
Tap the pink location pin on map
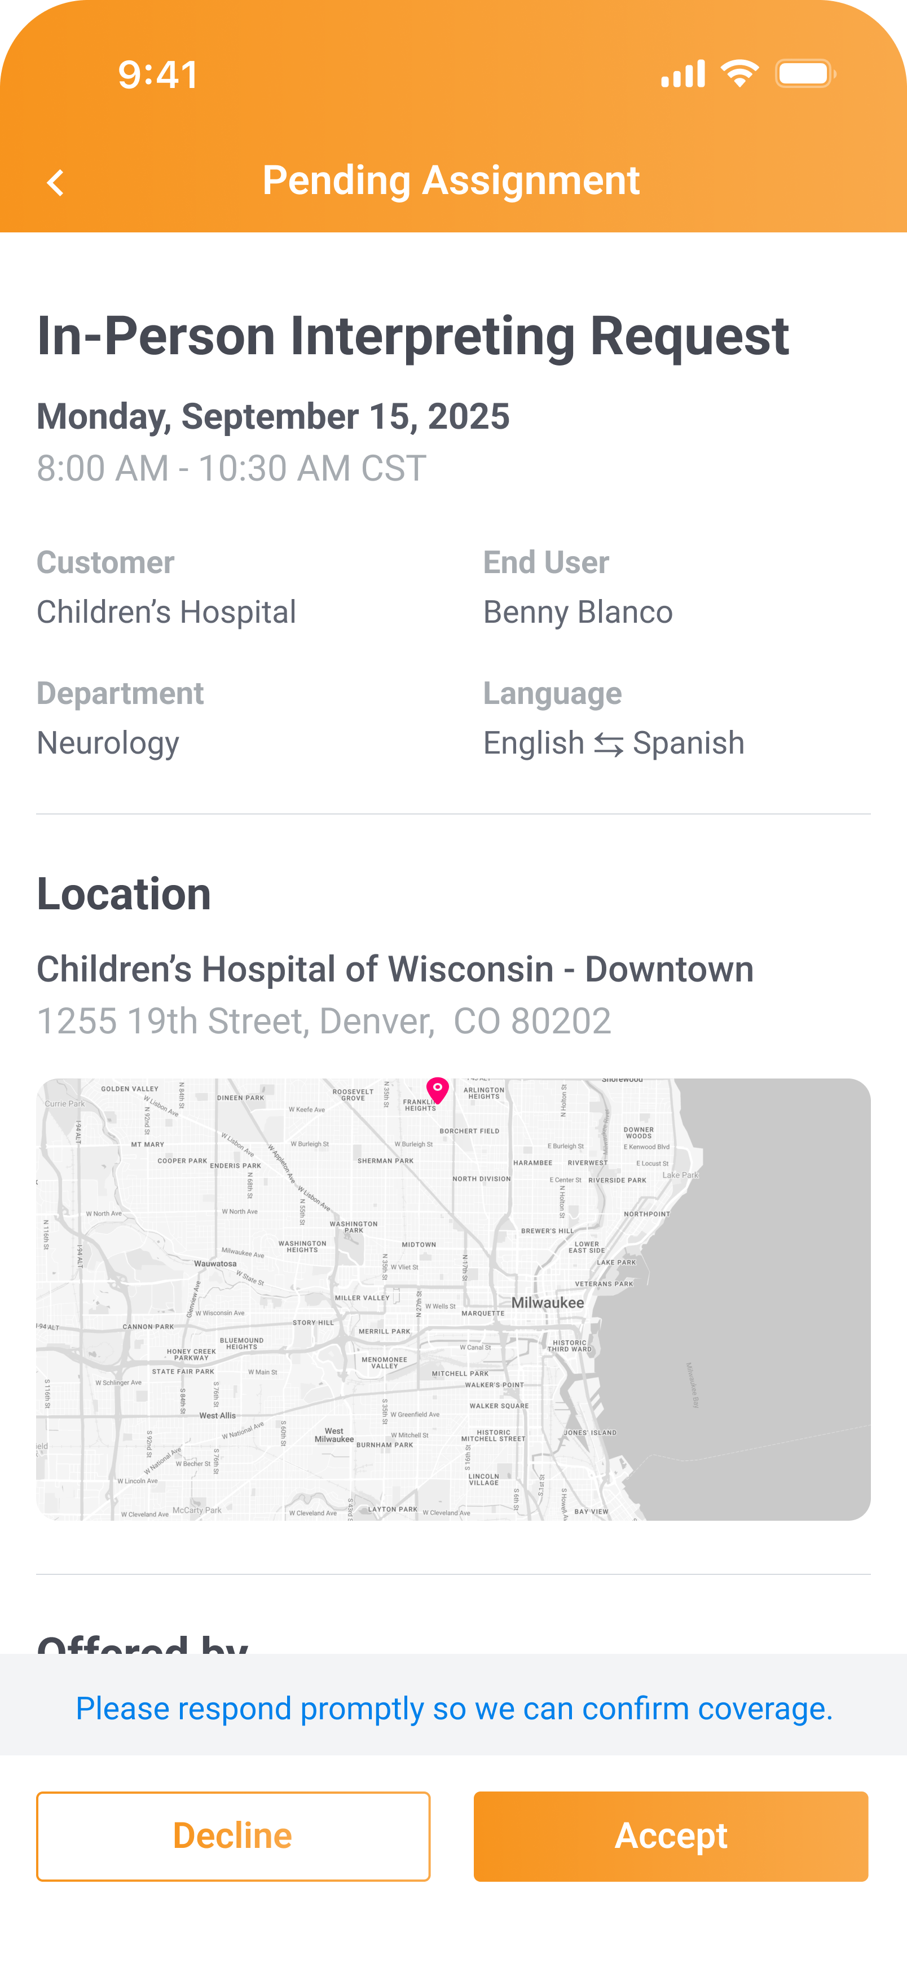coord(437,1089)
